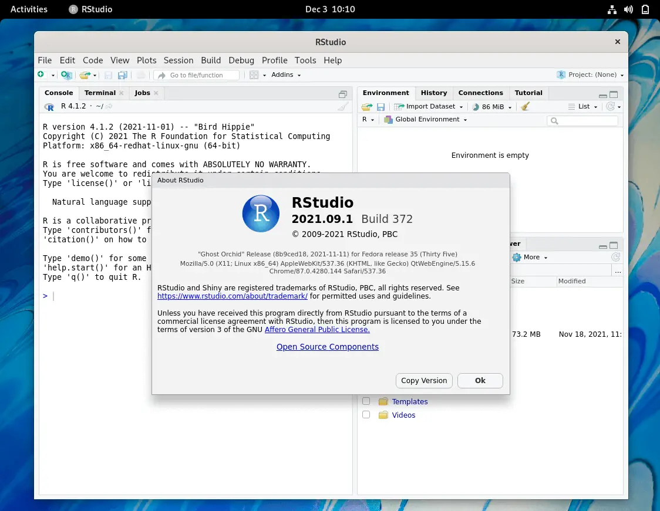The width and height of the screenshot is (660, 511).
Task: Open the rstudio.com trademark link
Action: (x=233, y=296)
